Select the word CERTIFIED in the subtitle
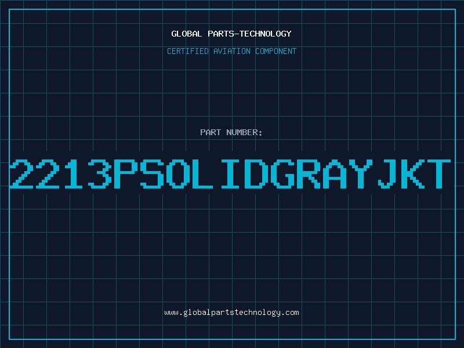The image size is (464, 348). pyautogui.click(x=188, y=51)
